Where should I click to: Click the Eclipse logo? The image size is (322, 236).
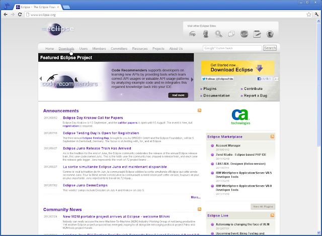[x=58, y=29]
